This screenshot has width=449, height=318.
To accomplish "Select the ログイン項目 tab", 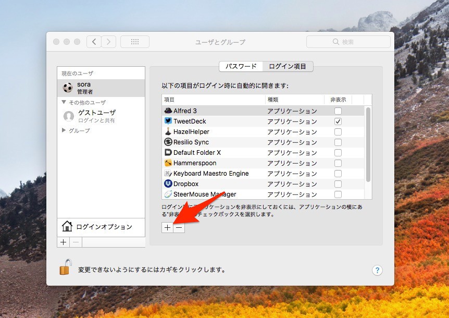I will 288,66.
